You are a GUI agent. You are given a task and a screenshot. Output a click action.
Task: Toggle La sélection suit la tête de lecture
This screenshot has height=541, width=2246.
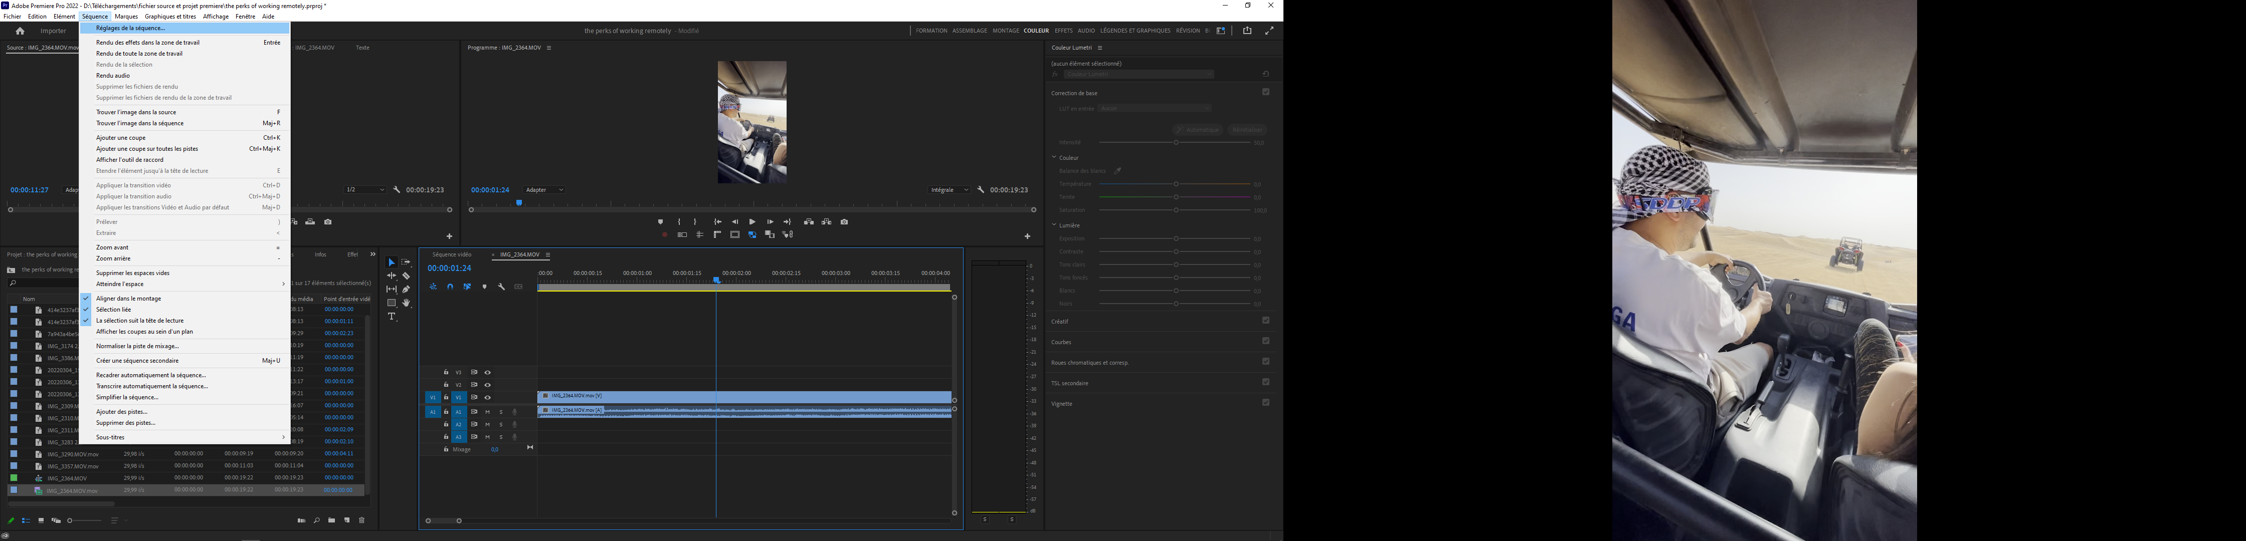185,321
